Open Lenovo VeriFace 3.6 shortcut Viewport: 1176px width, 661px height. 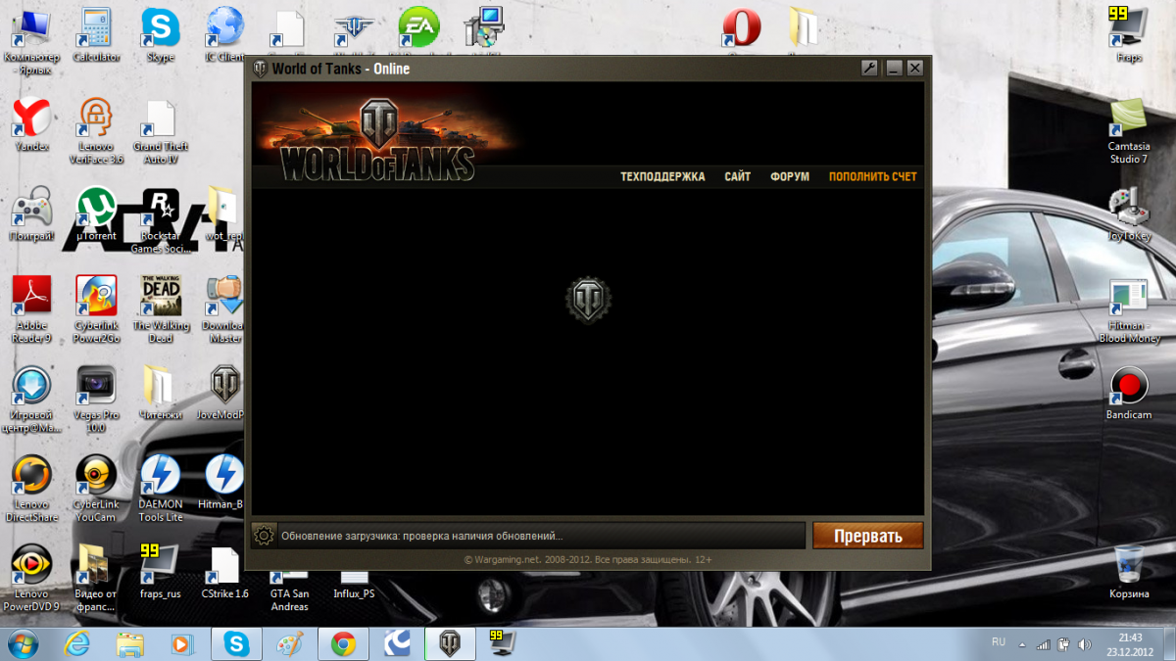coord(96,130)
